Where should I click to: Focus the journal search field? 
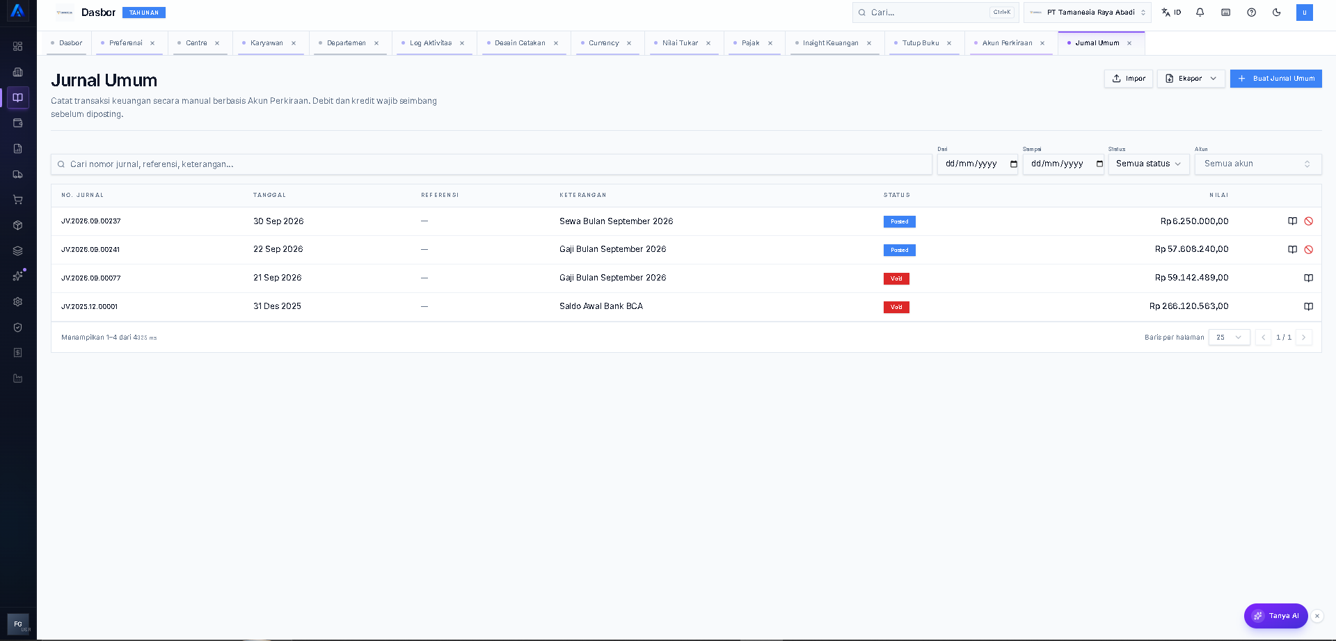491,164
